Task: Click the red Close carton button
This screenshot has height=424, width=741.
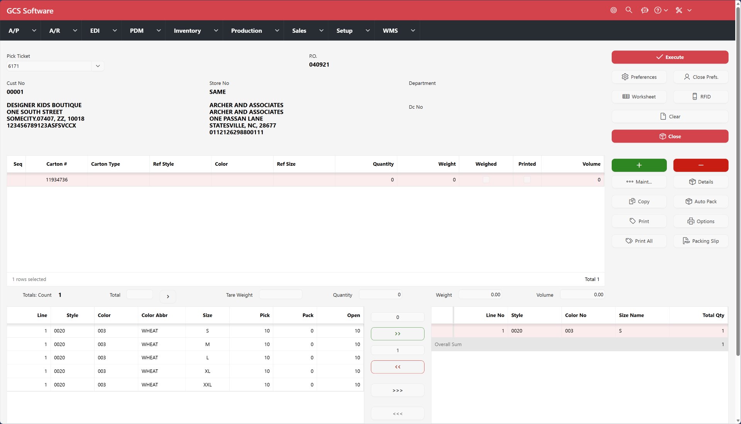Action: click(x=670, y=136)
